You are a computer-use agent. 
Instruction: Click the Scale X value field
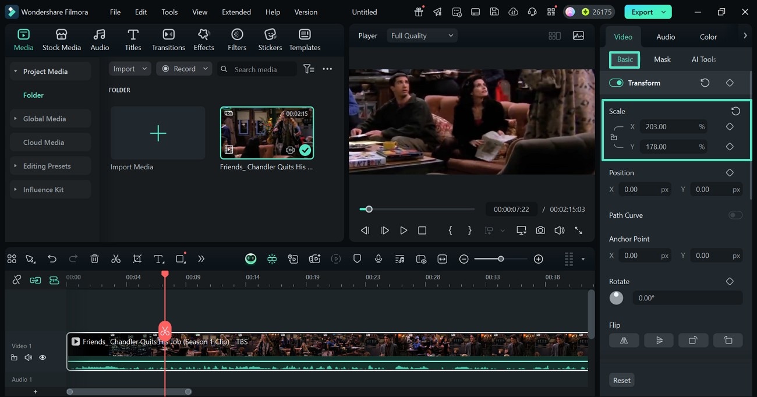[x=674, y=126]
